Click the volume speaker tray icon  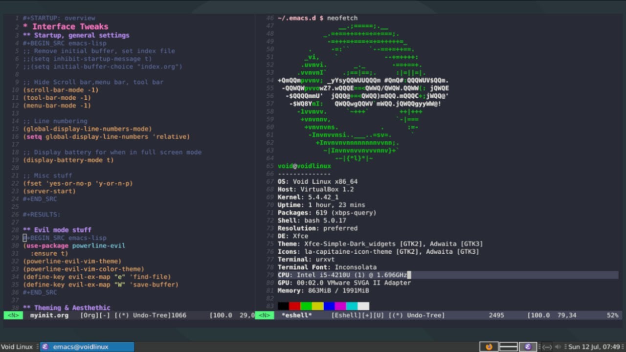click(558, 347)
